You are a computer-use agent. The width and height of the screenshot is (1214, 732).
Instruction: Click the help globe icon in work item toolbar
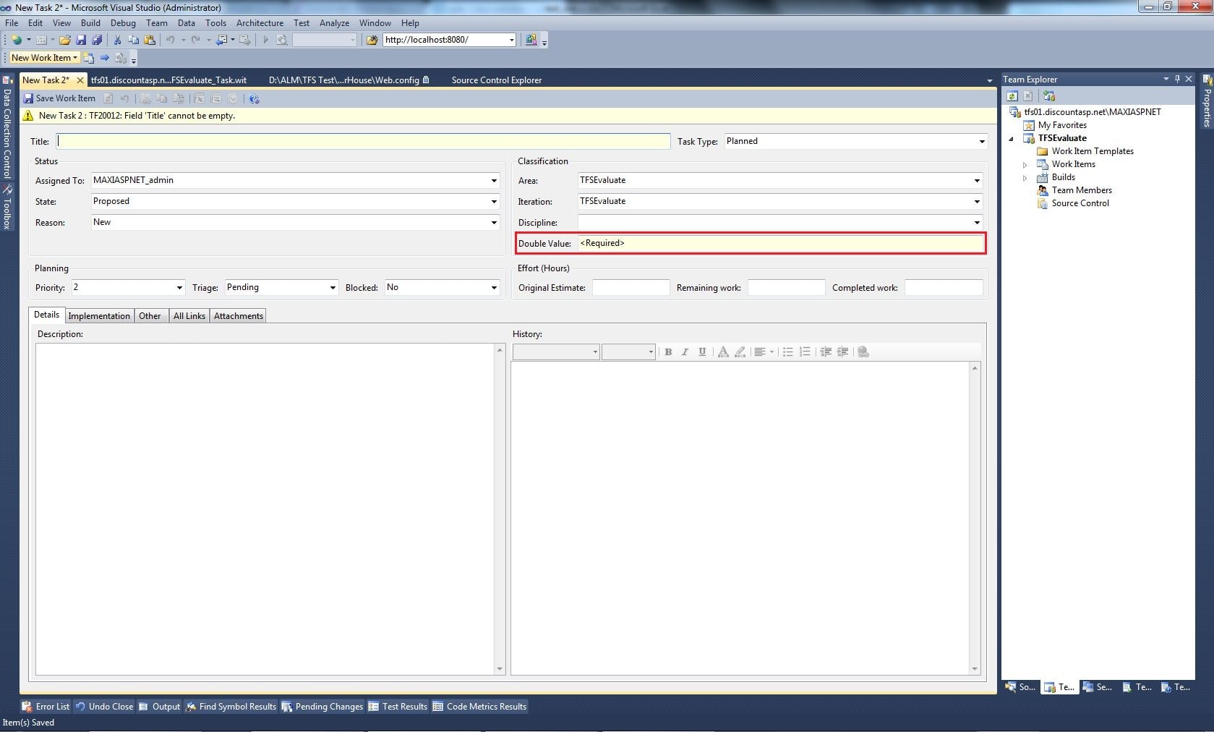254,98
